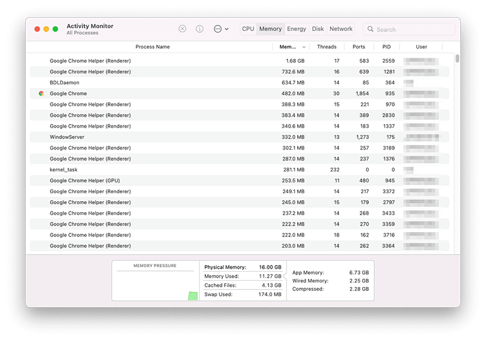Switch to the Memory tab
The image size is (486, 341).
[x=270, y=29]
